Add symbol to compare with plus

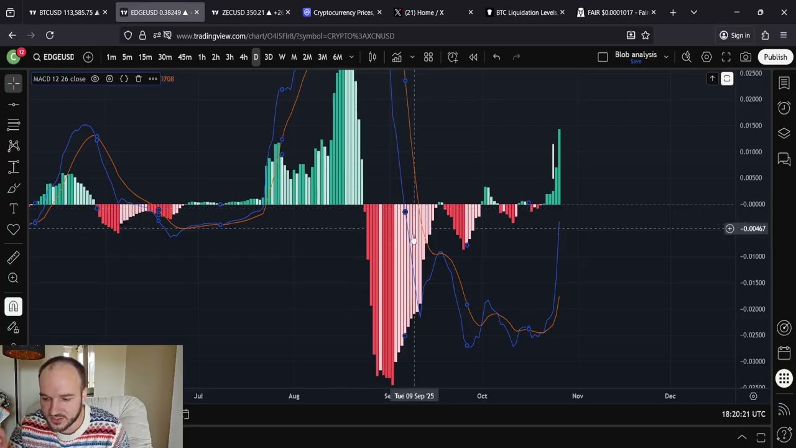click(88, 57)
